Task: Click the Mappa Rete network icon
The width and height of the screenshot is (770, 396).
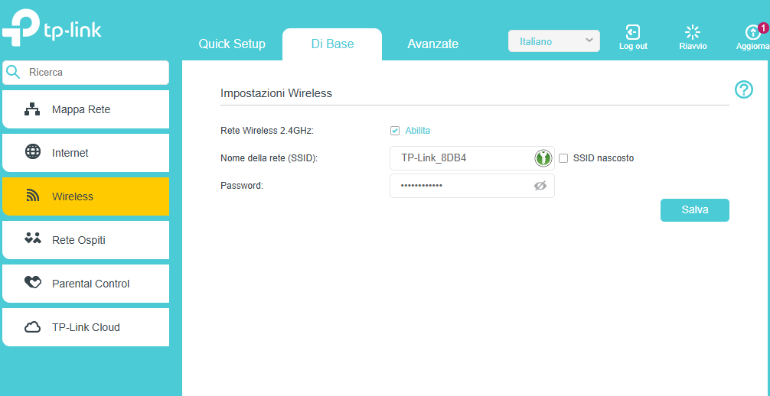Action: [33, 109]
